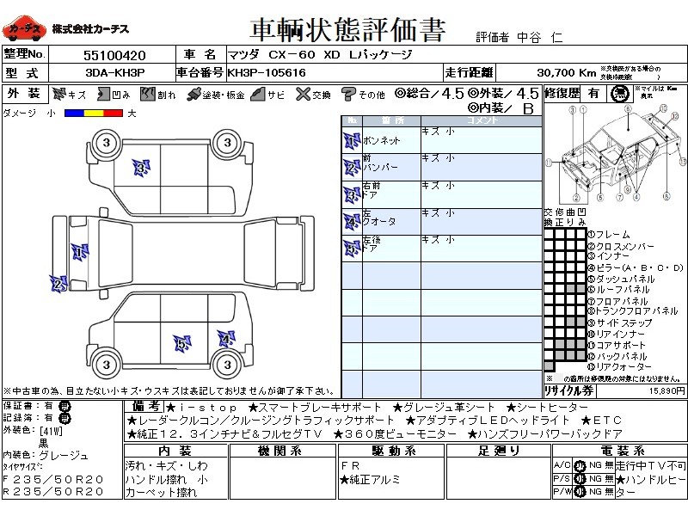Select the ボンネット row in damage table
The image size is (688, 516).
tap(442, 141)
